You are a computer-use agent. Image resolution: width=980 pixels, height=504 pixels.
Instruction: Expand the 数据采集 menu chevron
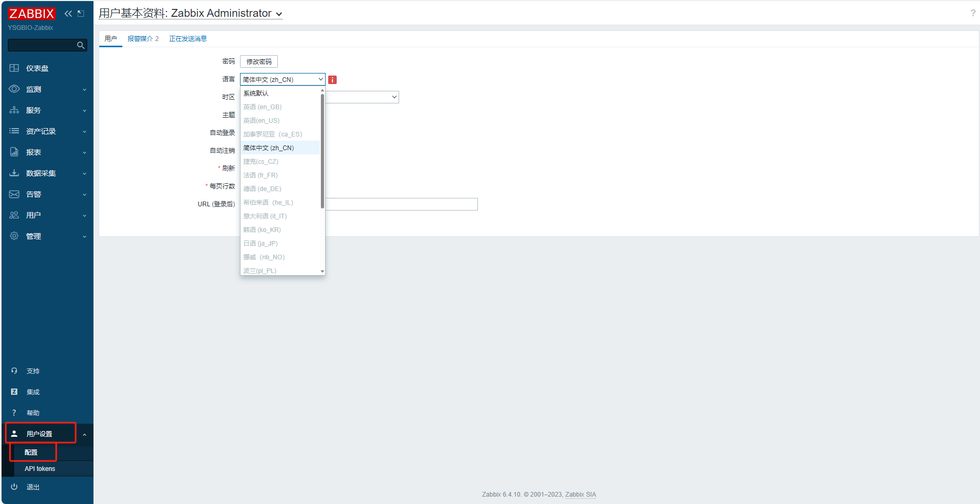85,174
